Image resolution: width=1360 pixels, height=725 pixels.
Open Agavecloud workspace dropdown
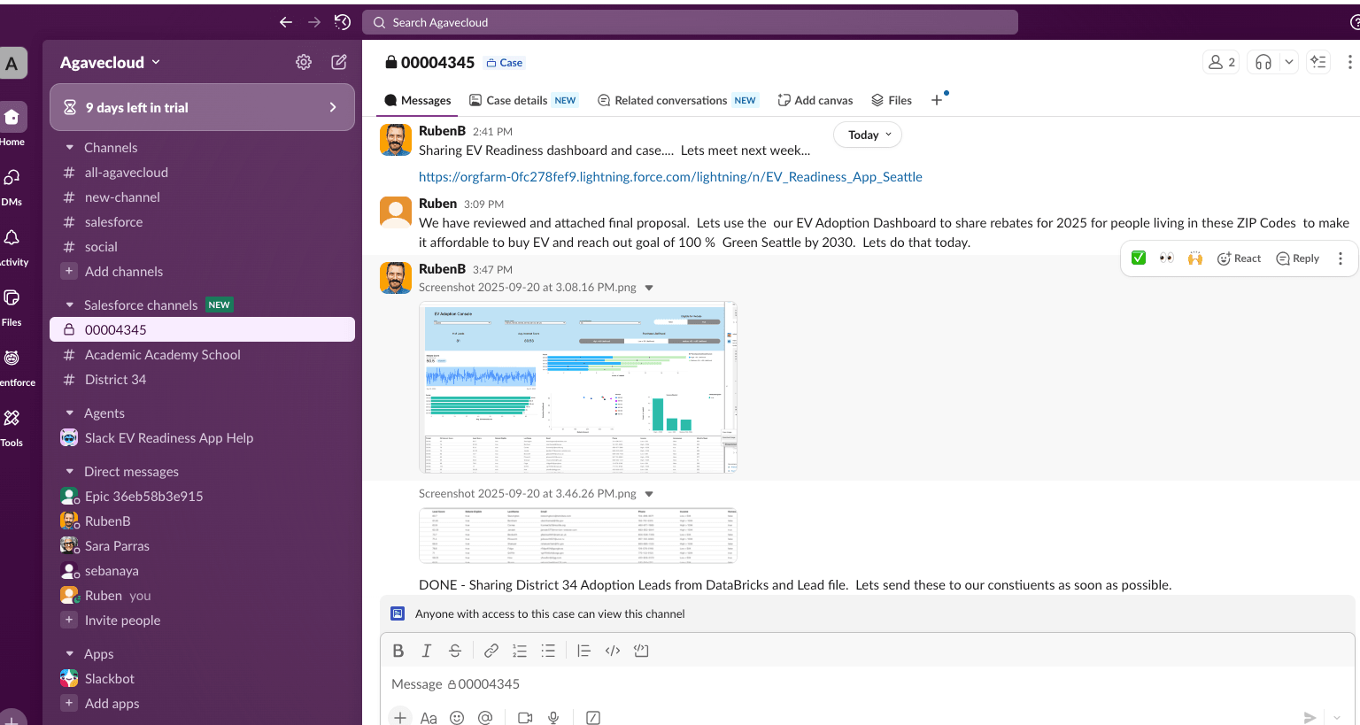point(111,62)
